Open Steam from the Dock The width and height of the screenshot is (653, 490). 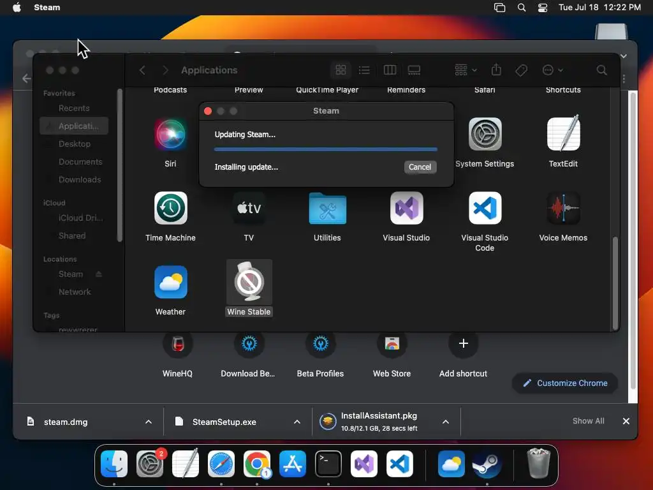click(487, 464)
